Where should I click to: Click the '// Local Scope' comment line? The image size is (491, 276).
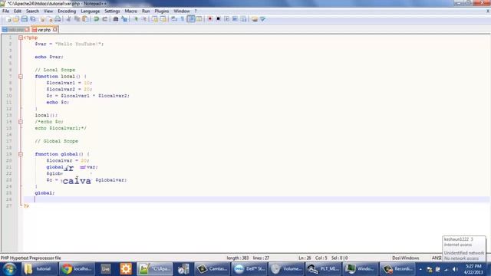click(x=55, y=70)
